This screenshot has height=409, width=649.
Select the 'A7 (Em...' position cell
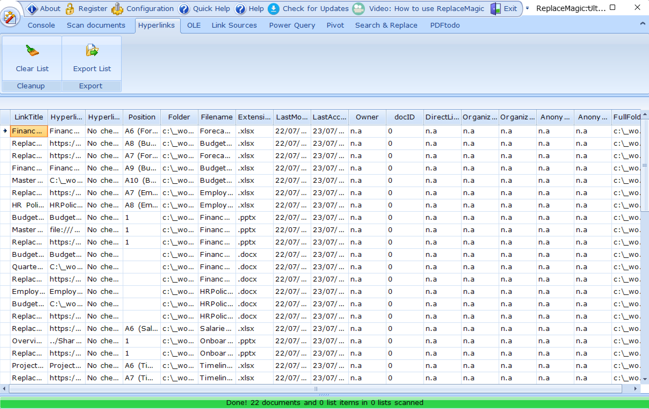pos(142,193)
